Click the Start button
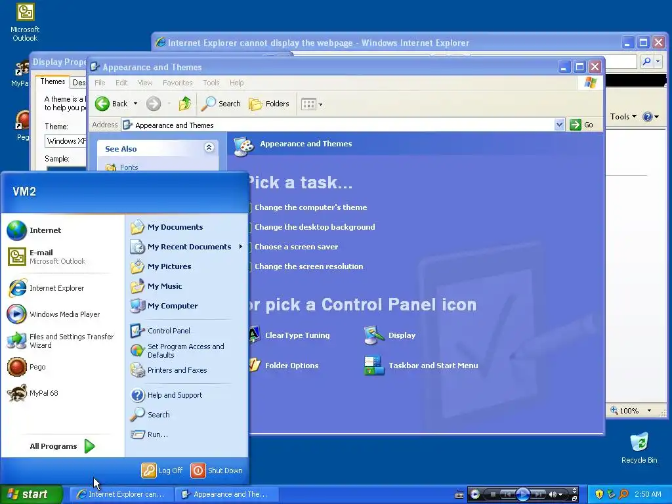 [x=31, y=494]
